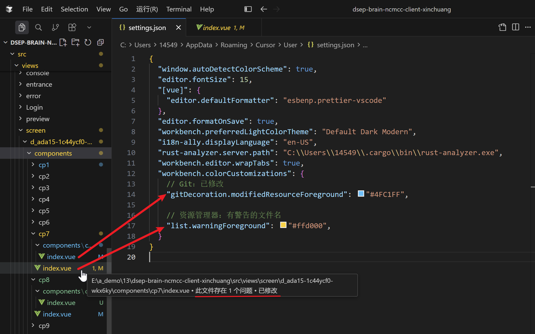Open the Selection menu
This screenshot has width=535, height=334.
74,9
